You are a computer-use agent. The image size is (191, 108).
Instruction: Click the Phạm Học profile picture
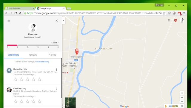[x=33, y=27]
